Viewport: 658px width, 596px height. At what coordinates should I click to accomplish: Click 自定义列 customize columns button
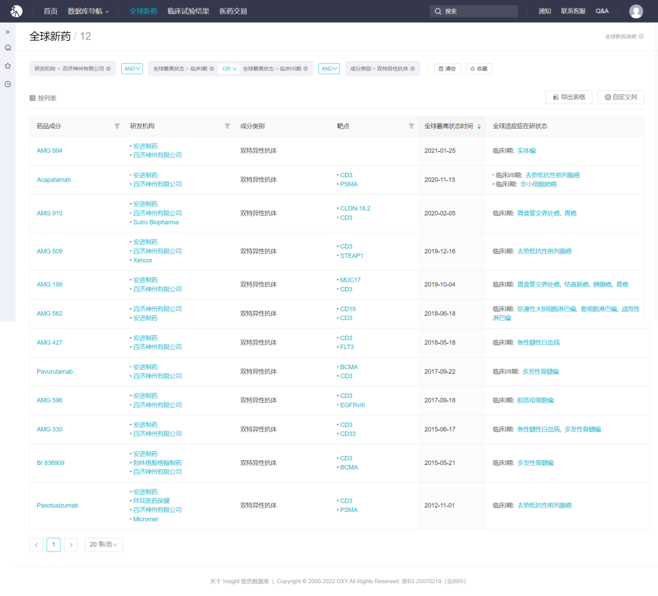tap(621, 98)
